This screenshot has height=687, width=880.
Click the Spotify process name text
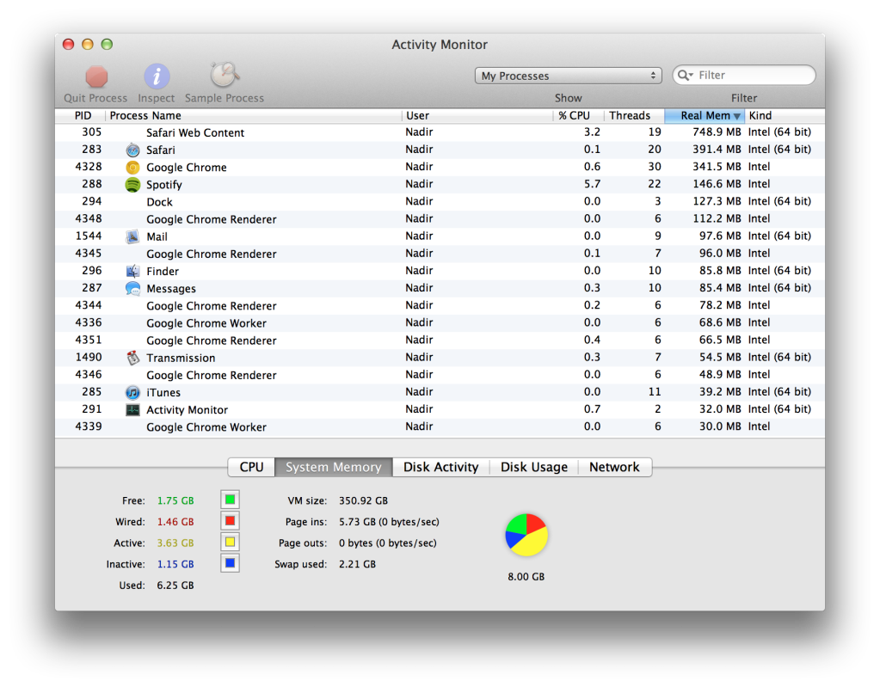coord(164,185)
